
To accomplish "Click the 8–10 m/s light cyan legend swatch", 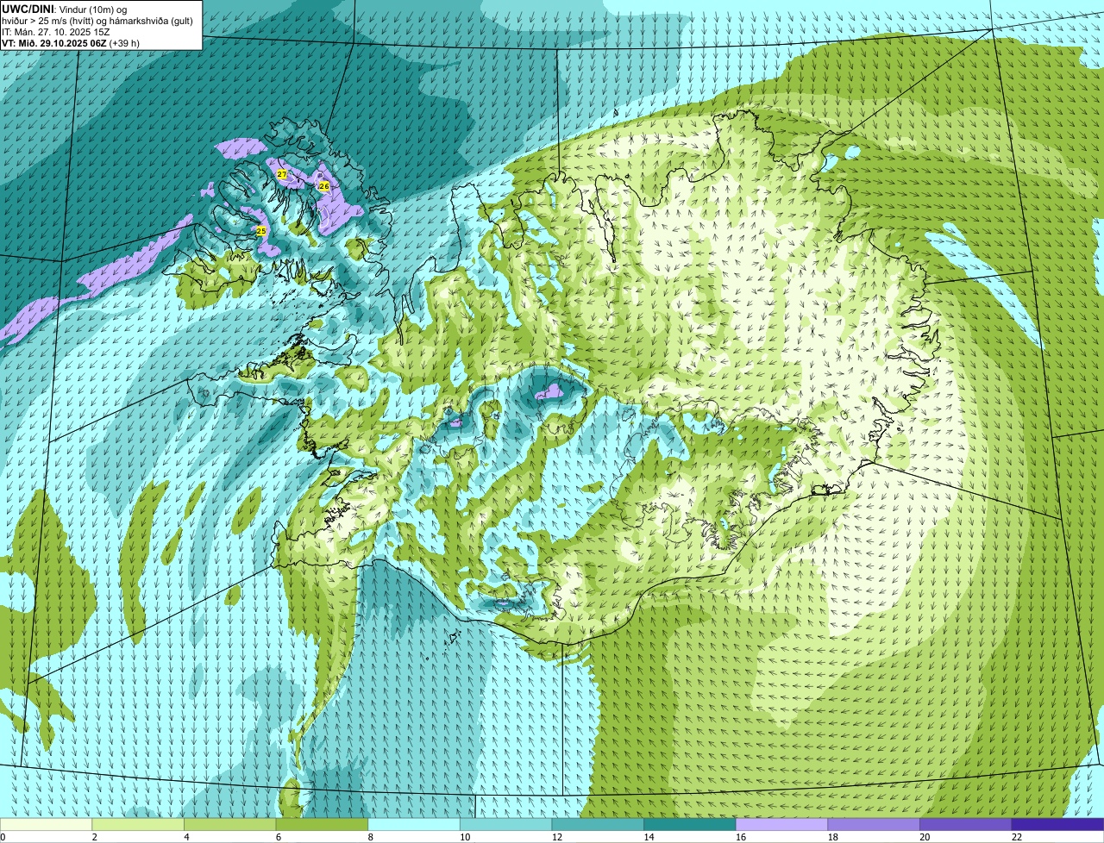I will [x=414, y=824].
